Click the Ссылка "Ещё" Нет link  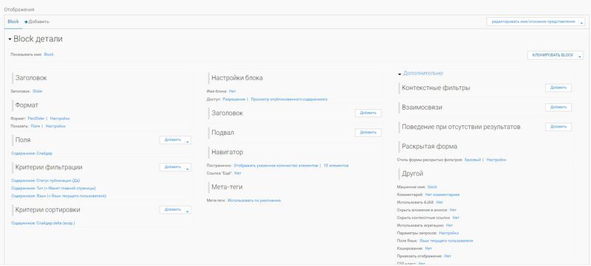click(x=237, y=173)
